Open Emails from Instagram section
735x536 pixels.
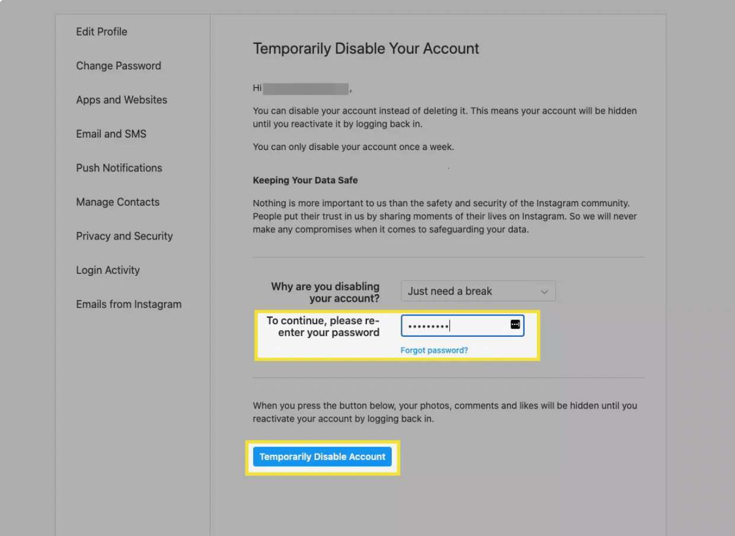(129, 304)
